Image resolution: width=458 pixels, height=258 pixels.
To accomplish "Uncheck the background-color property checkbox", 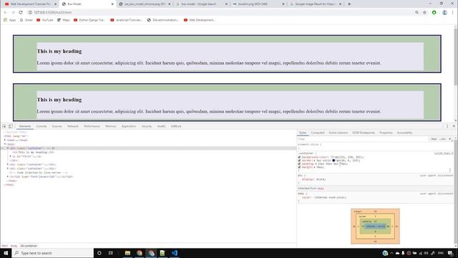I will tap(299, 157).
